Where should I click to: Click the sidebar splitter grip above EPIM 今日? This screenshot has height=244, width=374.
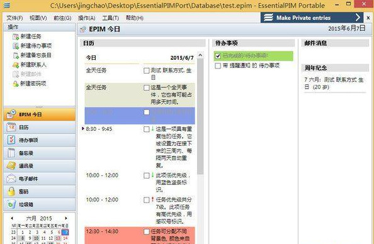[40, 107]
